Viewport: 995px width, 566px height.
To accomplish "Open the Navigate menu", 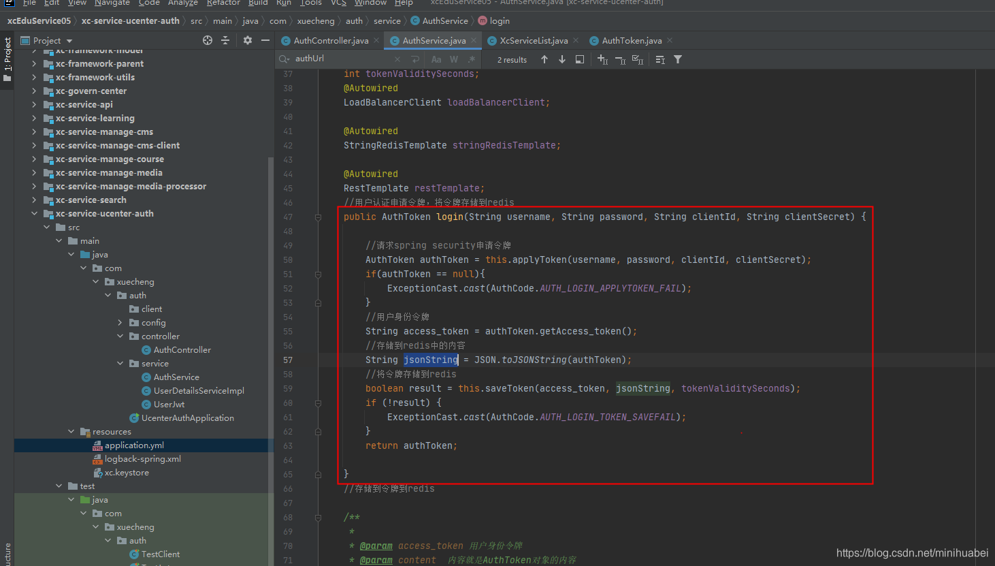I will point(112,3).
